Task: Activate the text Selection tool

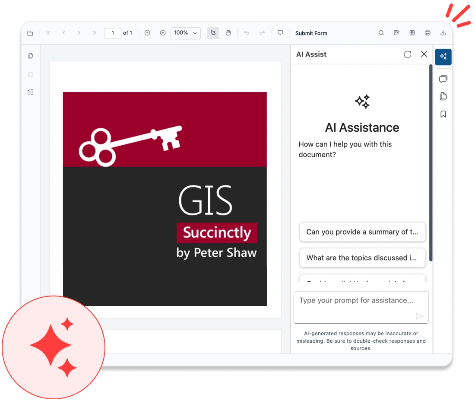Action: click(212, 33)
